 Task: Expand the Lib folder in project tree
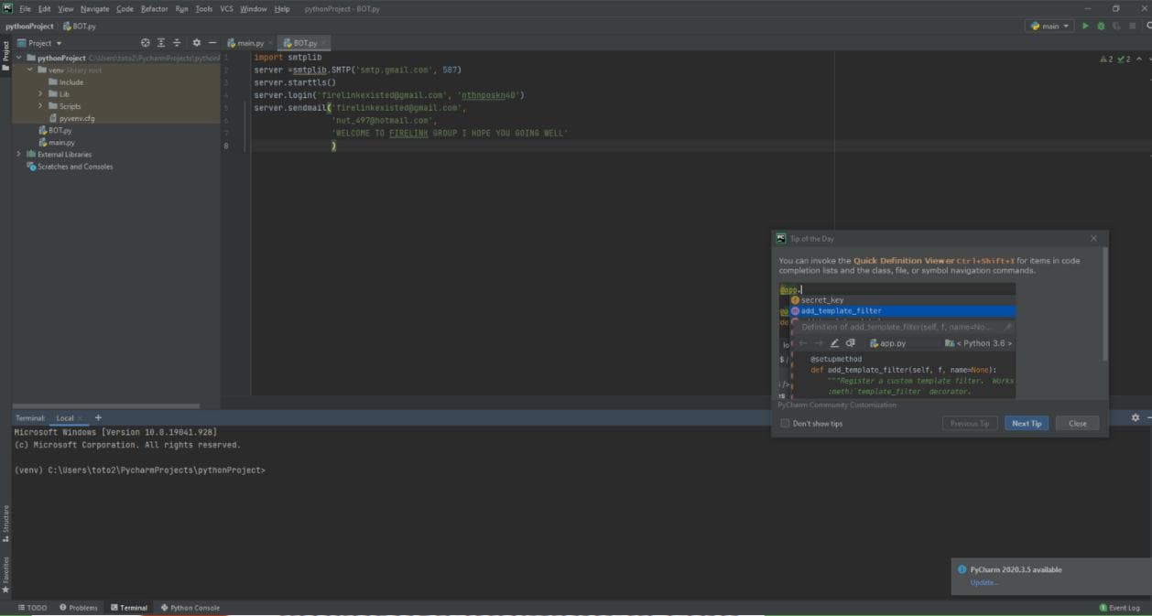coord(40,94)
